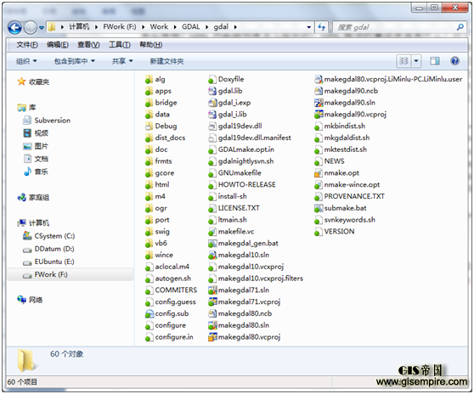
Task: Open the address bar history dropdown
Action: (x=308, y=27)
